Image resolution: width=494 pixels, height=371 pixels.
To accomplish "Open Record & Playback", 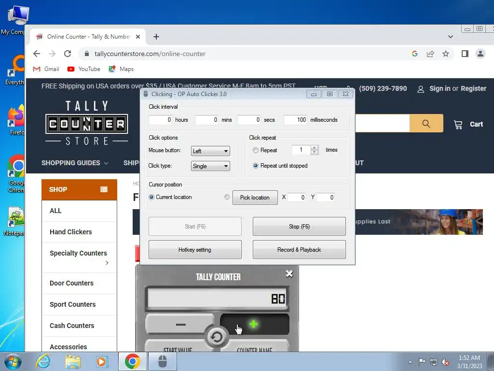I will [x=299, y=250].
